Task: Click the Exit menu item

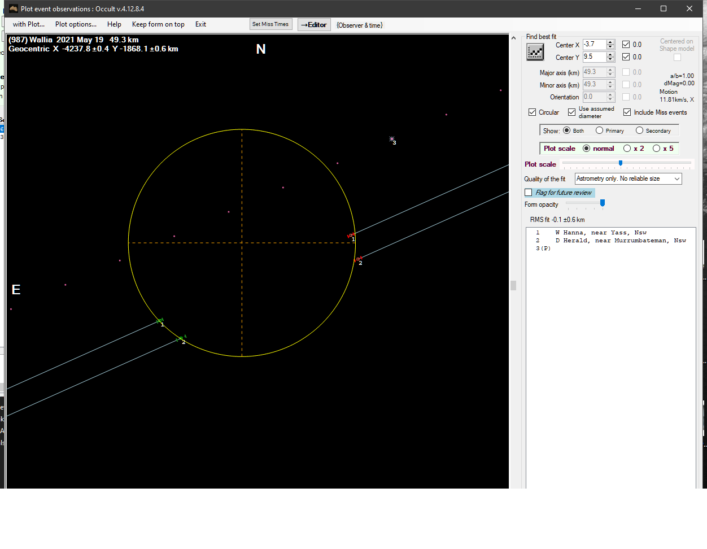Action: 200,24
